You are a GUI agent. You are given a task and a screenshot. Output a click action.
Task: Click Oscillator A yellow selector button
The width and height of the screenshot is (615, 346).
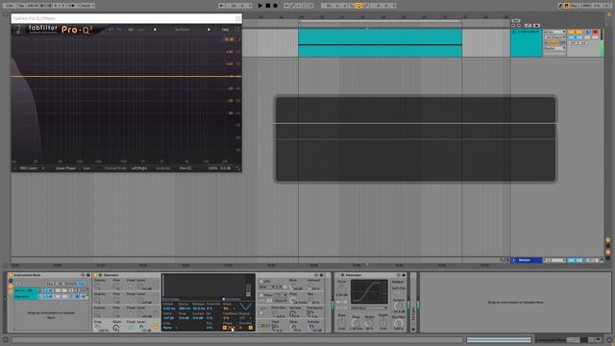(x=156, y=326)
